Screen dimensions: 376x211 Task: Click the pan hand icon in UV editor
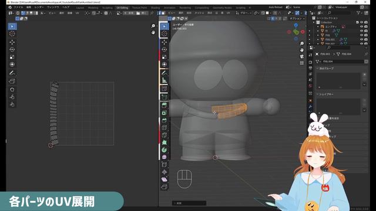click(x=153, y=32)
